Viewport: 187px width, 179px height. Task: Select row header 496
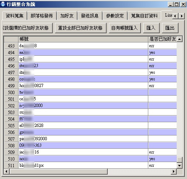coord(11,66)
